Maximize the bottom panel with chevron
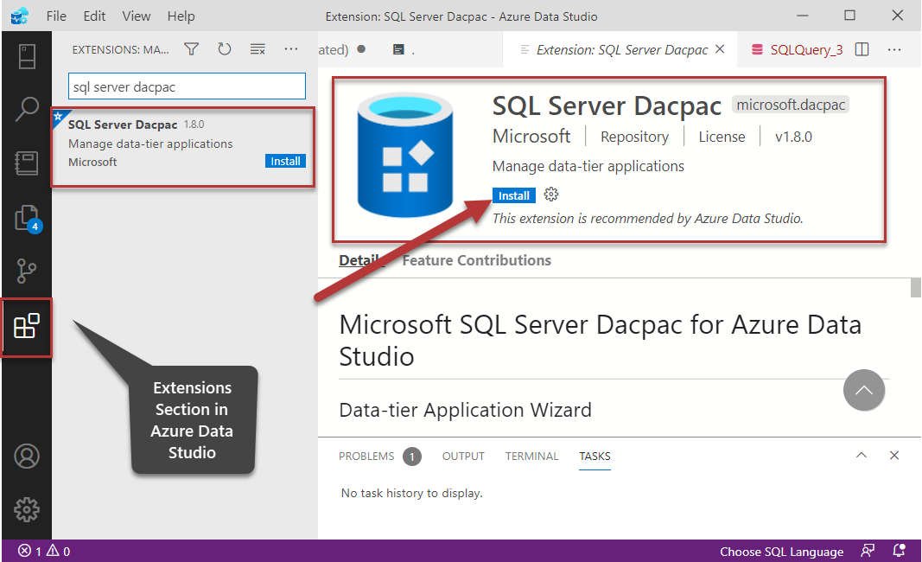922x562 pixels. [x=861, y=456]
